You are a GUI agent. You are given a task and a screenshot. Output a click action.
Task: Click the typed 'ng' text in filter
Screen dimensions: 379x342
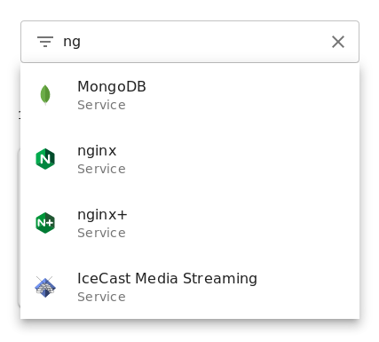[x=72, y=43]
